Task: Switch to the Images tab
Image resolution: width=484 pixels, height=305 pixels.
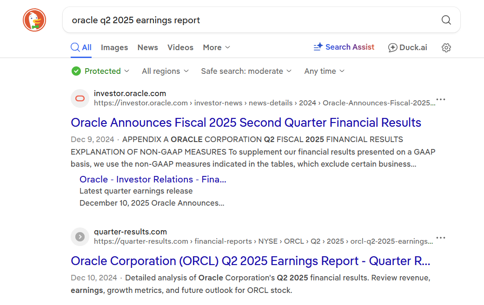Action: point(114,47)
